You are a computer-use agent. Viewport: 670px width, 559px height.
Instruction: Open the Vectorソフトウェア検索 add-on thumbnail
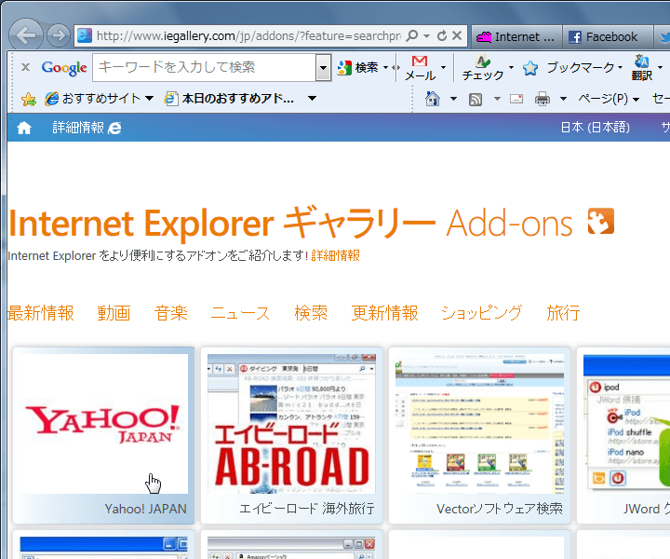coord(479,435)
